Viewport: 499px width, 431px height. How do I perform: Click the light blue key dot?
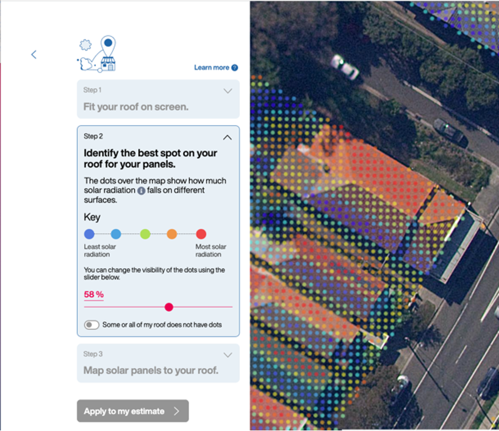point(116,234)
